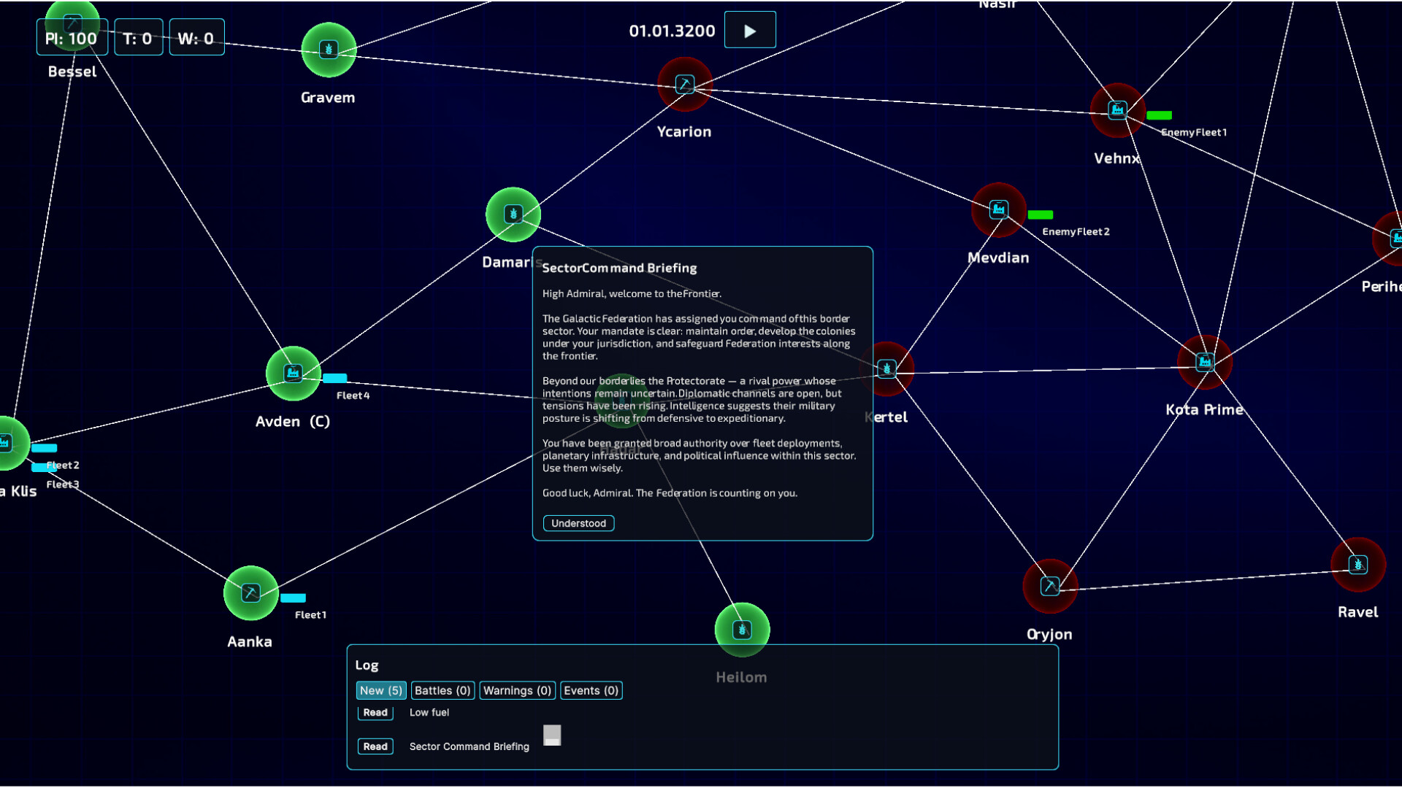Read the Sector Command Briefing entry
Image resolution: width=1402 pixels, height=788 pixels.
tap(375, 746)
